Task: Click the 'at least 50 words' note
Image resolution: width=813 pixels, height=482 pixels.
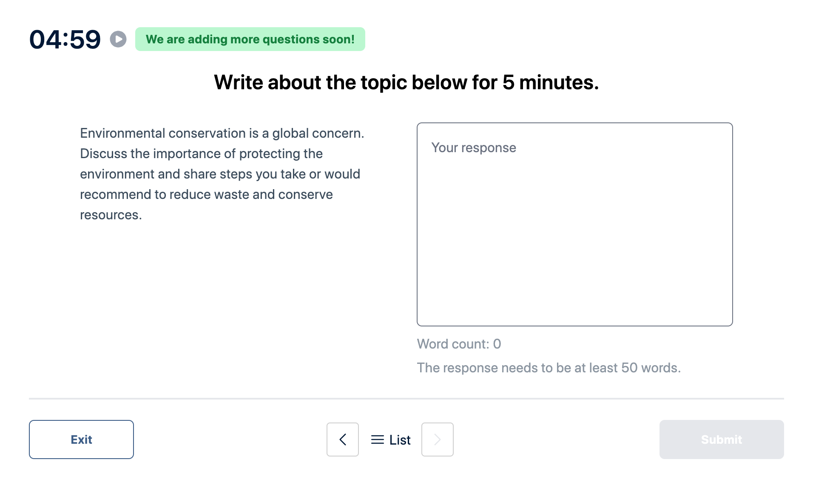Action: coord(549,368)
